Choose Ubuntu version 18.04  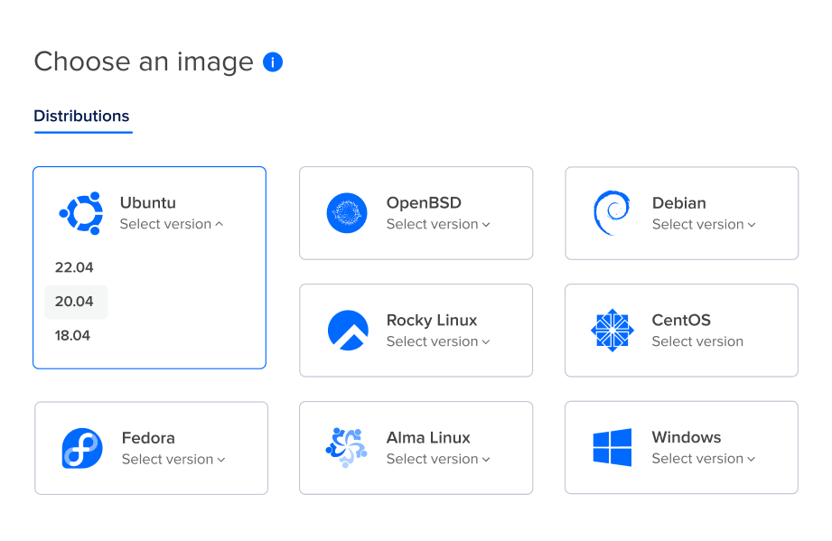coord(72,336)
